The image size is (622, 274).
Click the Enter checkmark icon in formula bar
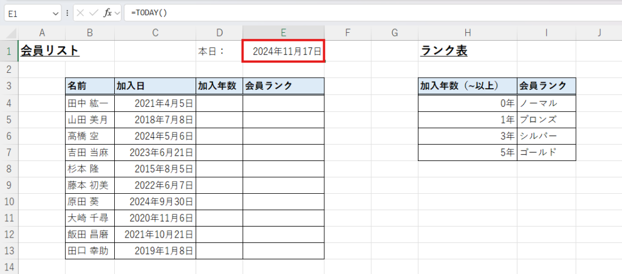(x=94, y=13)
